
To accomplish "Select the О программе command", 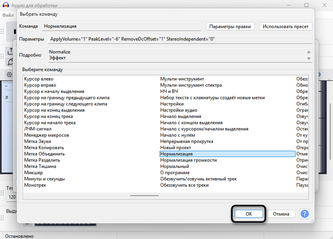I will [x=175, y=172].
